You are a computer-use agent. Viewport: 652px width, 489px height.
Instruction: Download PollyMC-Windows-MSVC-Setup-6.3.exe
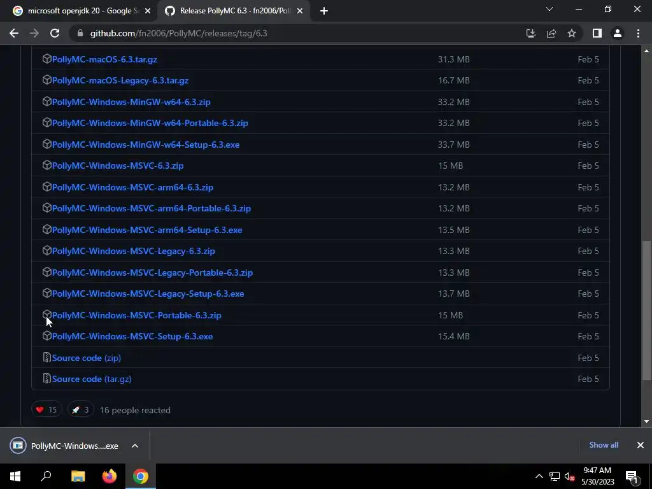[132, 336]
